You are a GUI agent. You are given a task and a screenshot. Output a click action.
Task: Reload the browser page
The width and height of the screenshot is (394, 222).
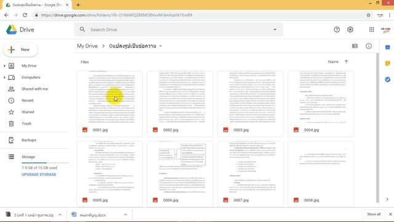point(25,15)
